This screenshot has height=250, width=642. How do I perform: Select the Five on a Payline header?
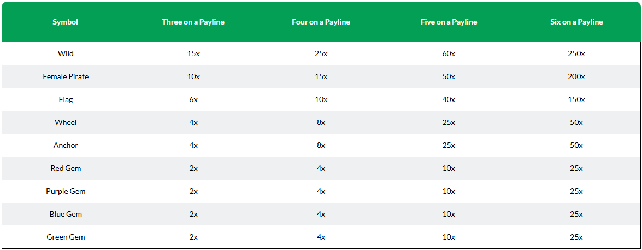click(449, 22)
